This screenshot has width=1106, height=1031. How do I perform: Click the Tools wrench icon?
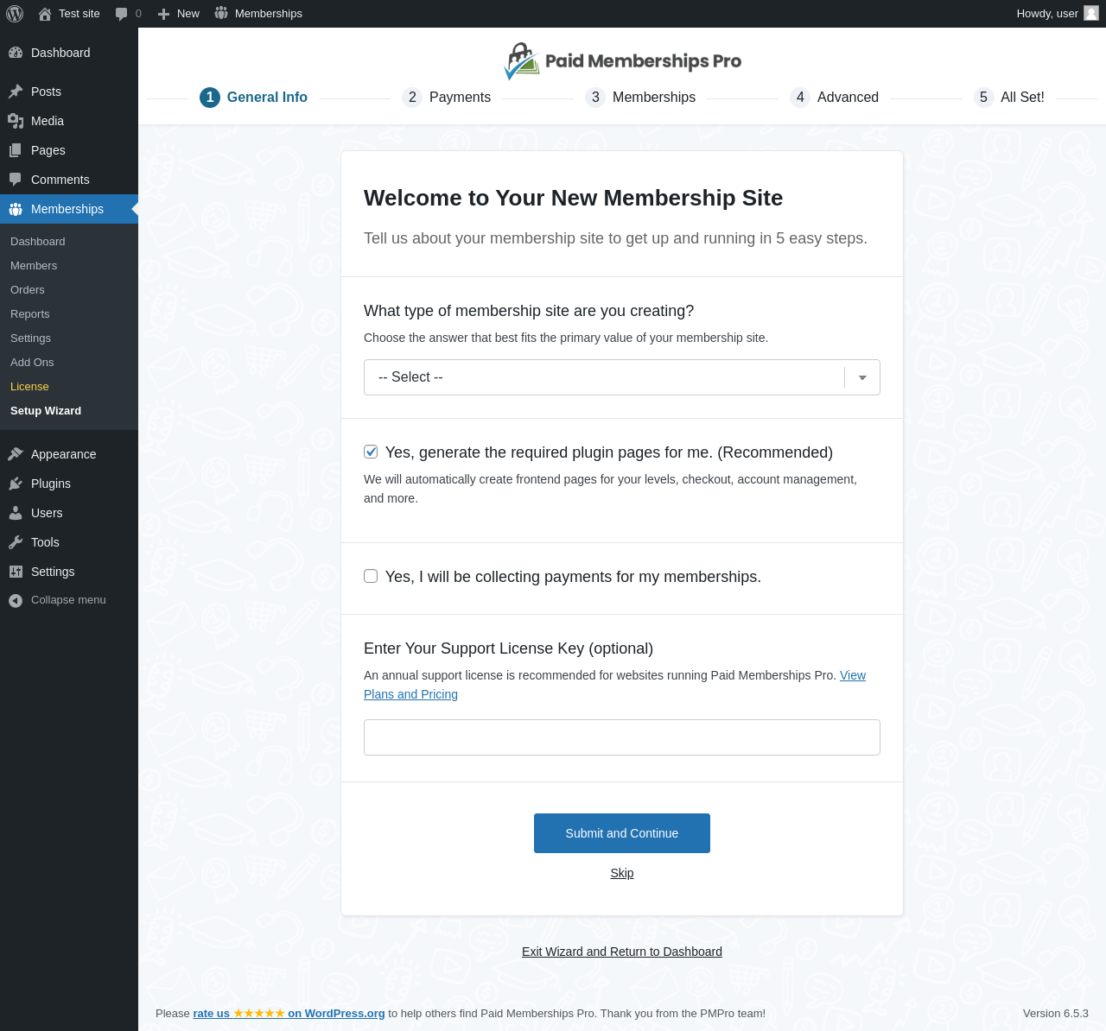click(16, 542)
